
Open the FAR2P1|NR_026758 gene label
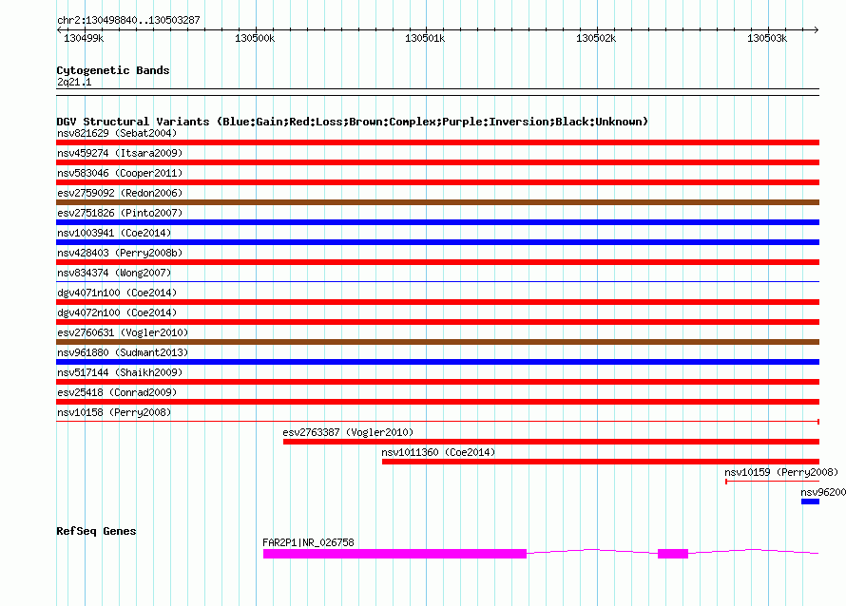click(x=308, y=543)
